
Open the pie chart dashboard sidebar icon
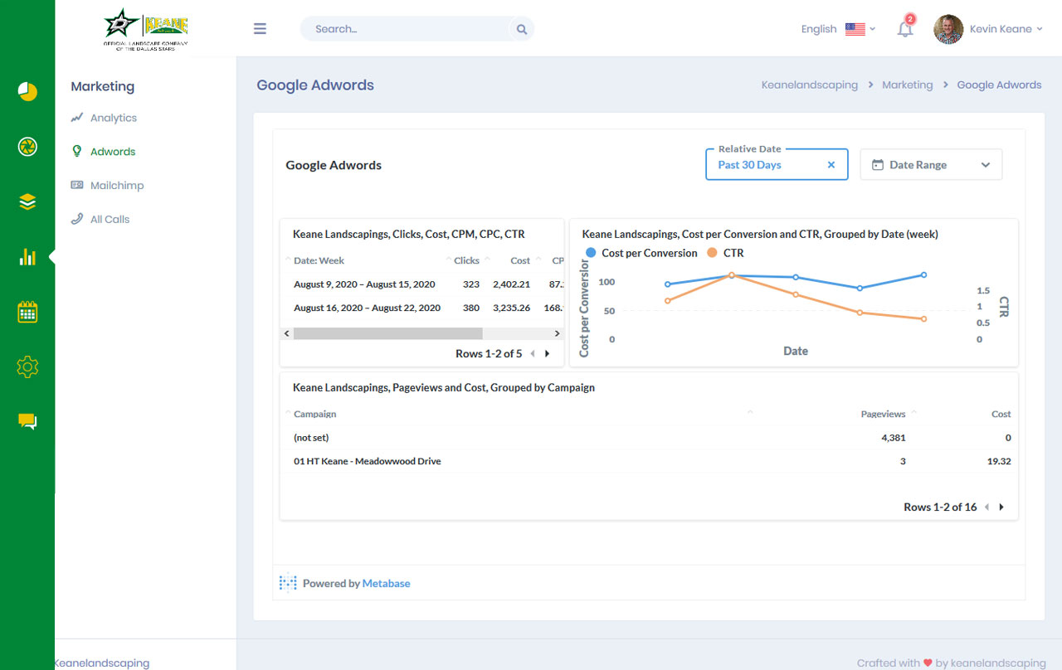(x=27, y=91)
